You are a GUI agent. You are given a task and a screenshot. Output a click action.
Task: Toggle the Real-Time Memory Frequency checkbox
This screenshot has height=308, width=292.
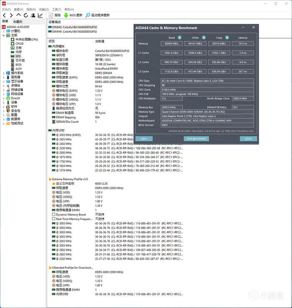click(x=53, y=219)
